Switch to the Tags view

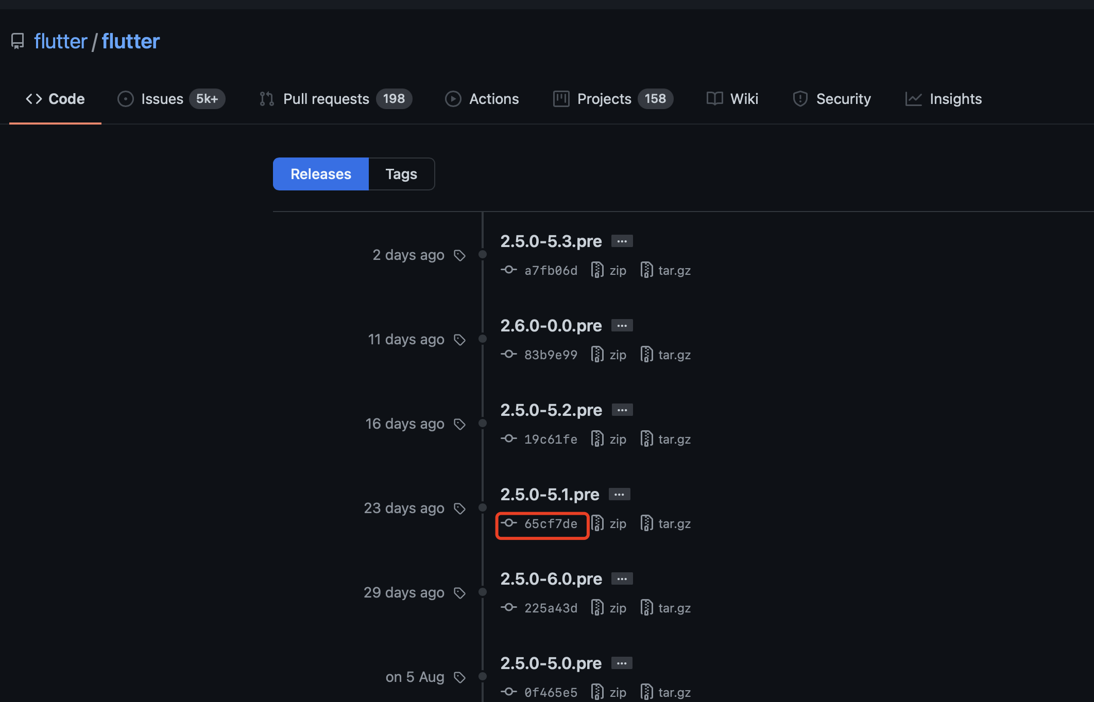tap(402, 174)
